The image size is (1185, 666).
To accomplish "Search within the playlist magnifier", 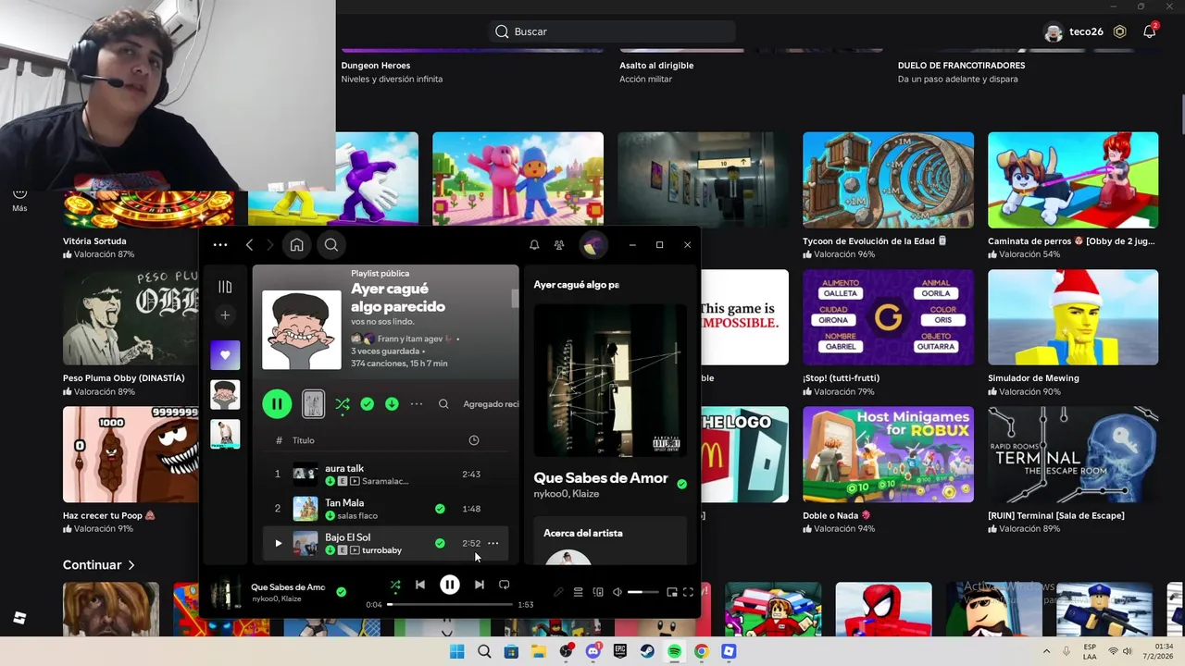I will pos(443,404).
